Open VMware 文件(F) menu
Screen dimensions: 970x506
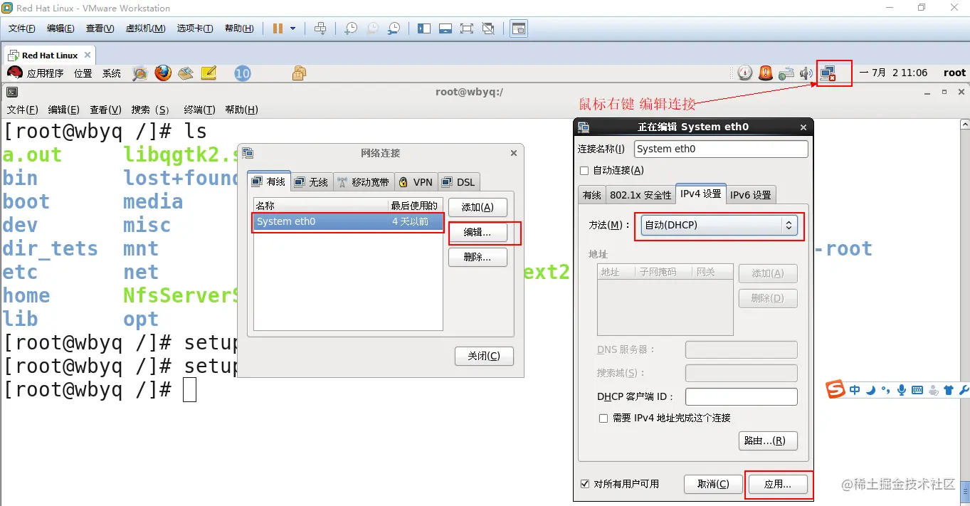22,28
